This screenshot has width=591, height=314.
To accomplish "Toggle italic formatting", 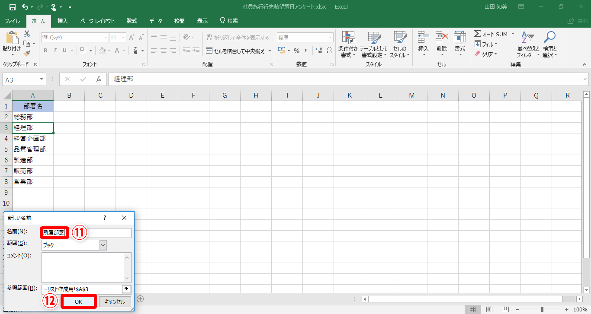I will (55, 51).
